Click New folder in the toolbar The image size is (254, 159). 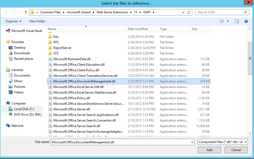(37, 21)
